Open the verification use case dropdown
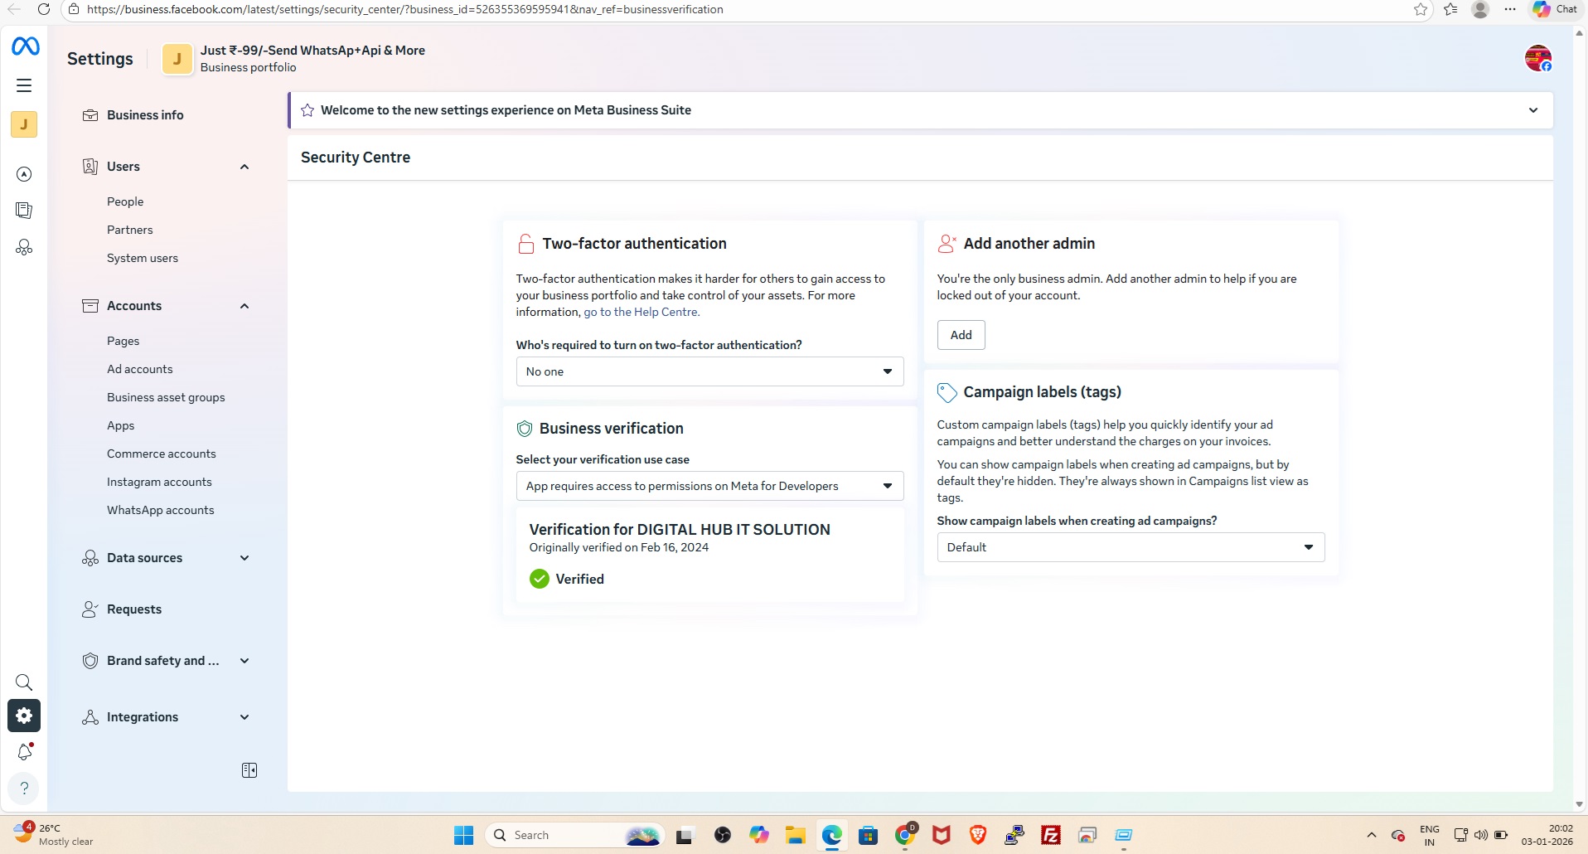 709,486
